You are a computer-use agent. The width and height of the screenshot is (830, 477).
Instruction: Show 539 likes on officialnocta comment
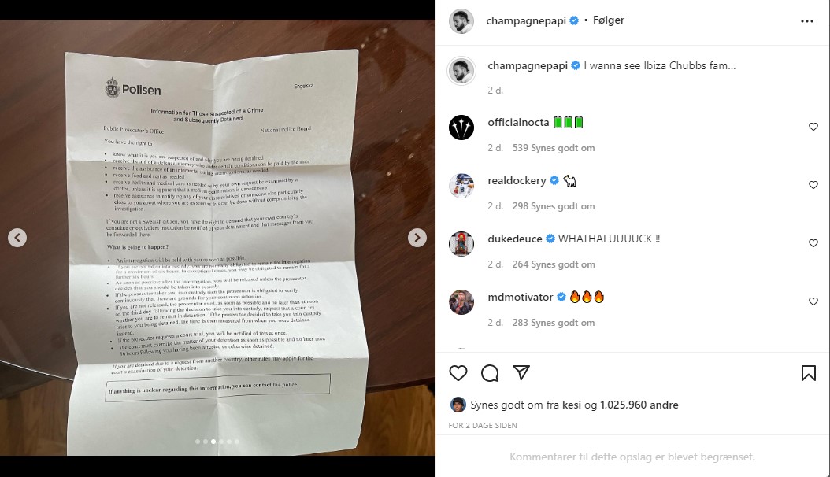coord(553,148)
